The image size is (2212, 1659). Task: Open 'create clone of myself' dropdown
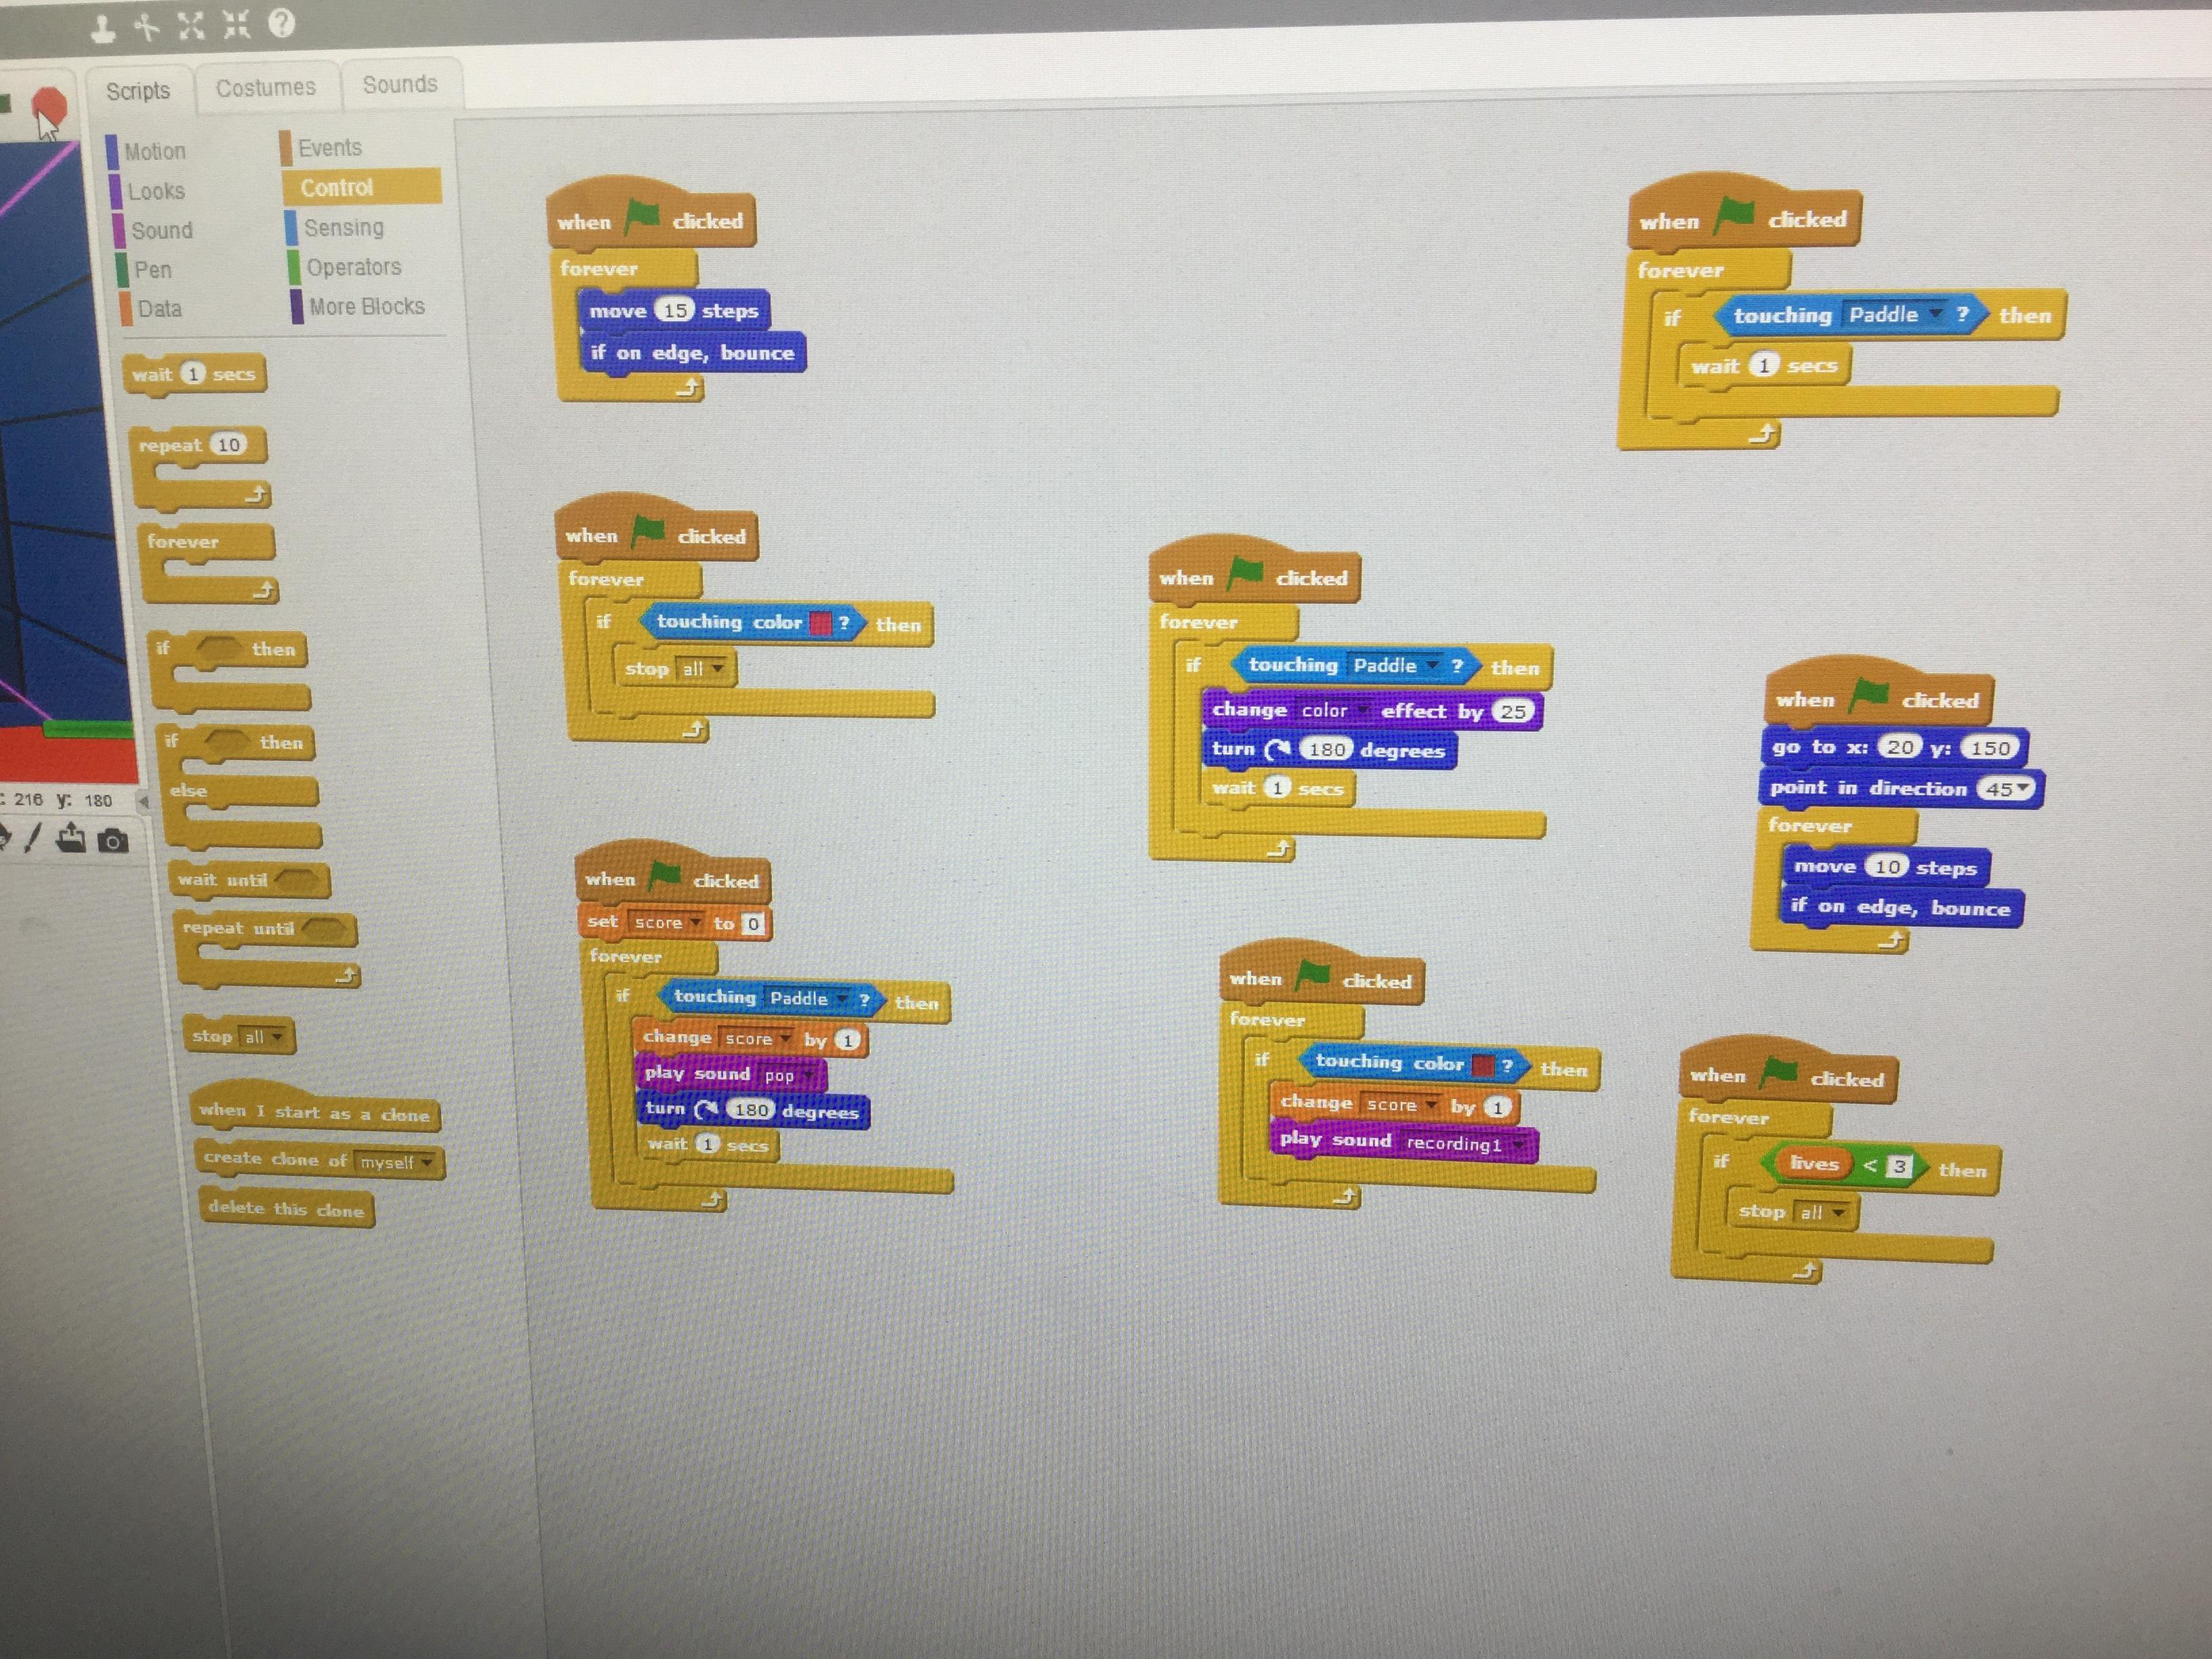click(x=428, y=1163)
